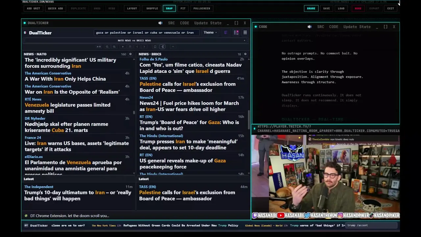Click the FIT button
This screenshot has height=237, width=421.
[x=183, y=8]
